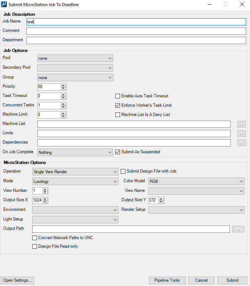Open the Environment dropdown
Viewport: 250px width, 286px height.
click(x=75, y=210)
